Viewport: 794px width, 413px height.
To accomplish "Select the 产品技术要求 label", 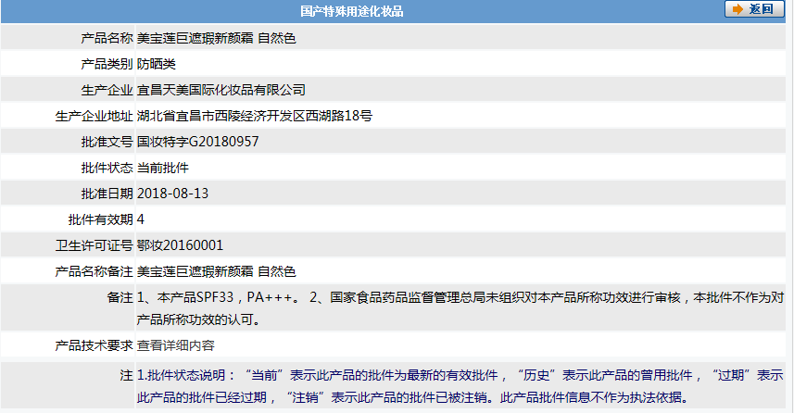I will click(x=95, y=345).
